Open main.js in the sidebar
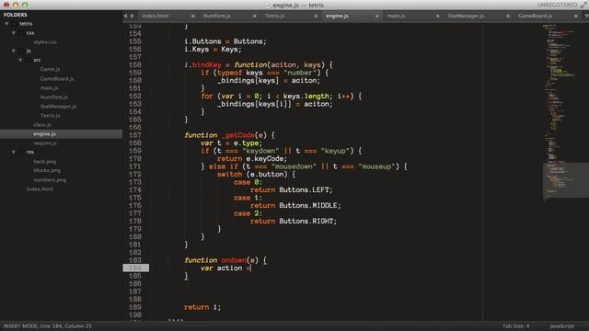The width and height of the screenshot is (589, 331). [x=49, y=88]
